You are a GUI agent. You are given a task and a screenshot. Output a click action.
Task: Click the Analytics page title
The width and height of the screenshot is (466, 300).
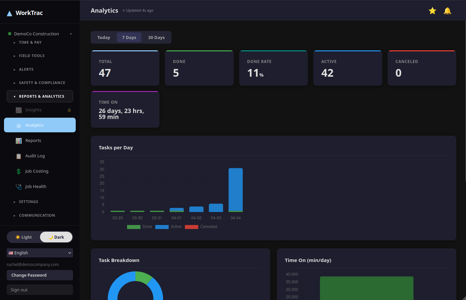[104, 10]
